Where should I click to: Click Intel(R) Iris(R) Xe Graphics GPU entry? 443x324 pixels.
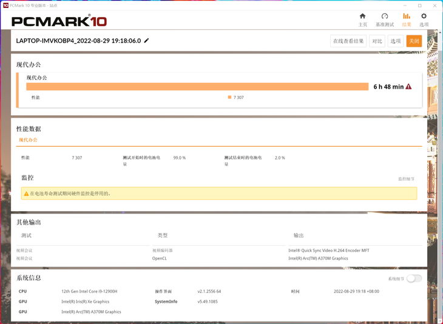(x=86, y=302)
